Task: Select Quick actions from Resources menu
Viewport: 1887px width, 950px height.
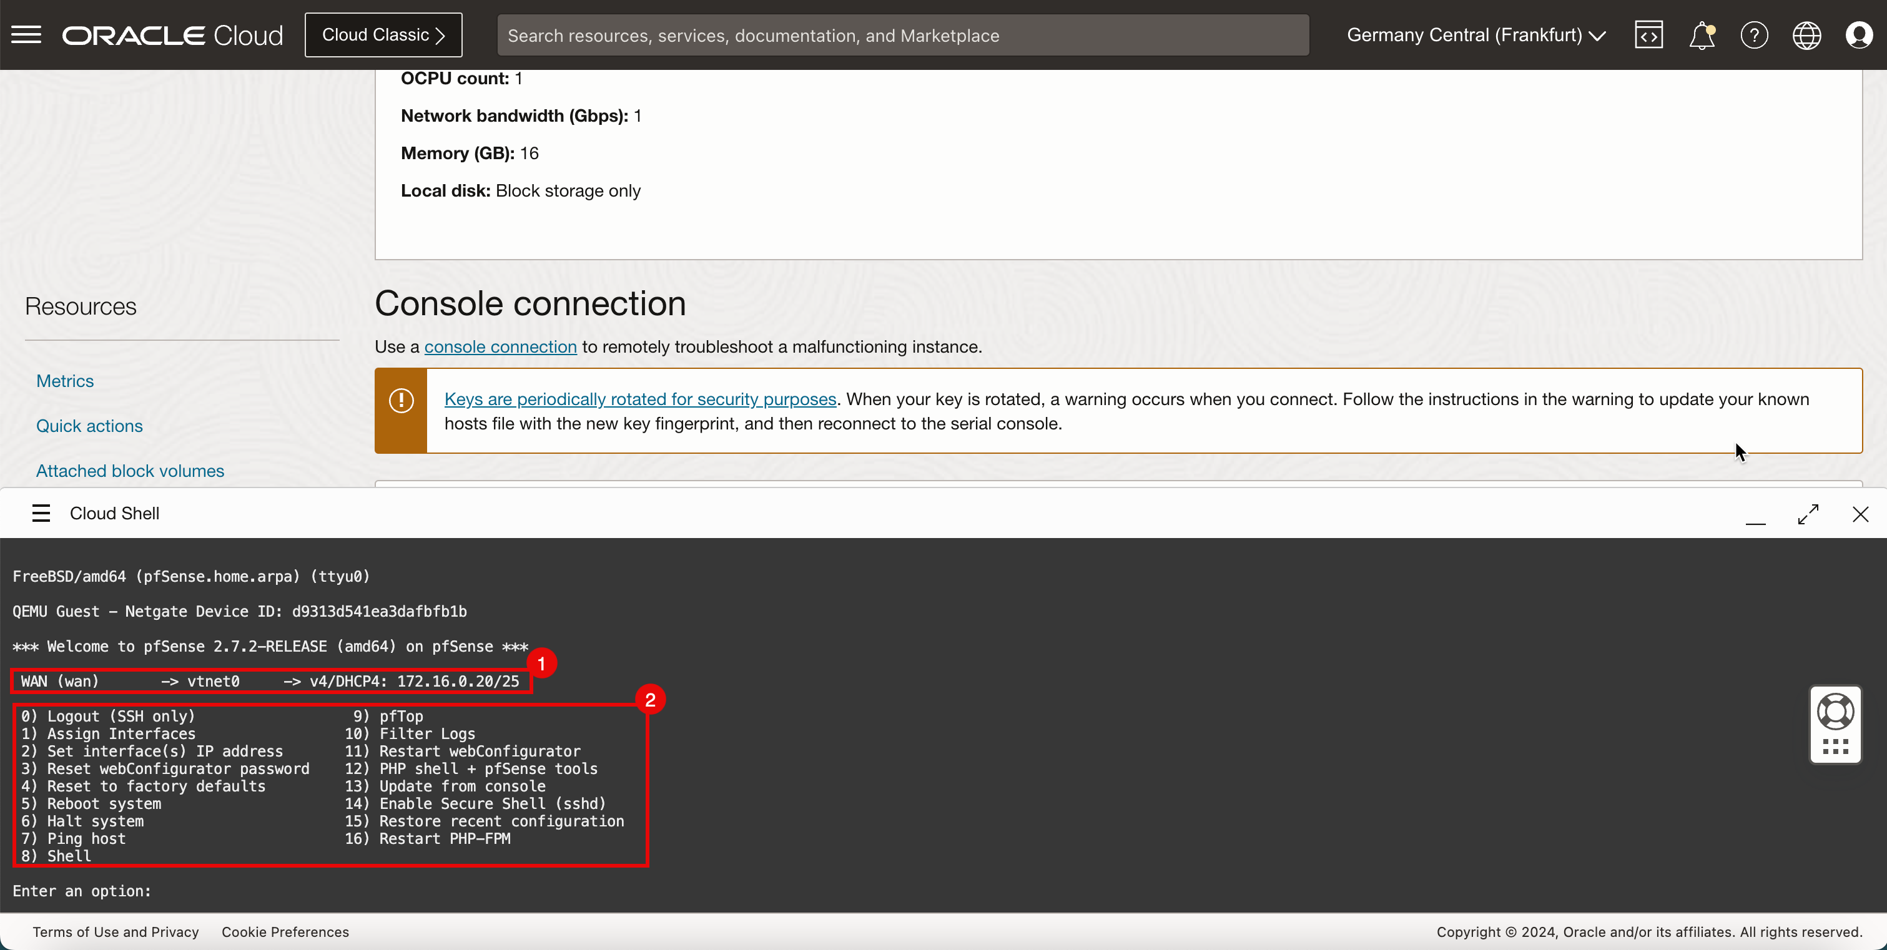Action: (90, 425)
